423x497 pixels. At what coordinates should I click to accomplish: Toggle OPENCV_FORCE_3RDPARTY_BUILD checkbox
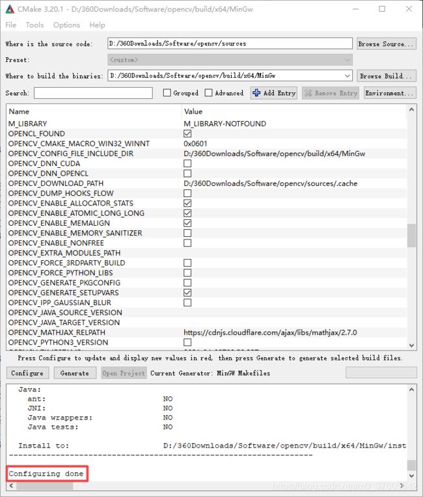click(187, 263)
